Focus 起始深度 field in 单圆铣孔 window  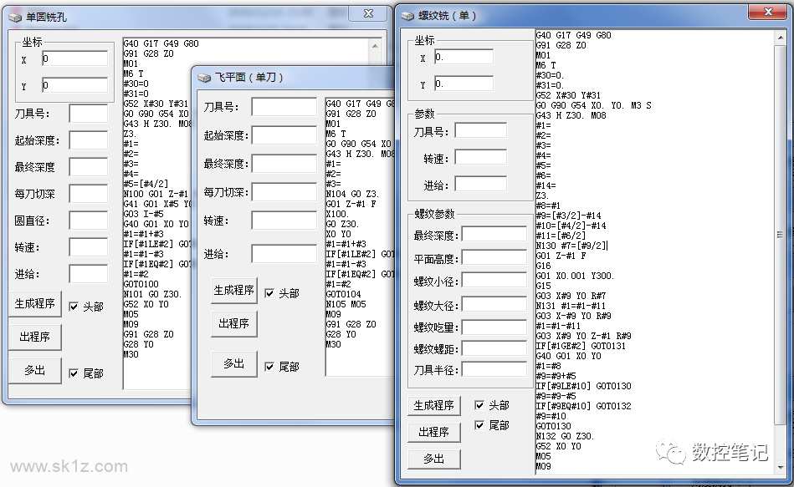point(88,140)
